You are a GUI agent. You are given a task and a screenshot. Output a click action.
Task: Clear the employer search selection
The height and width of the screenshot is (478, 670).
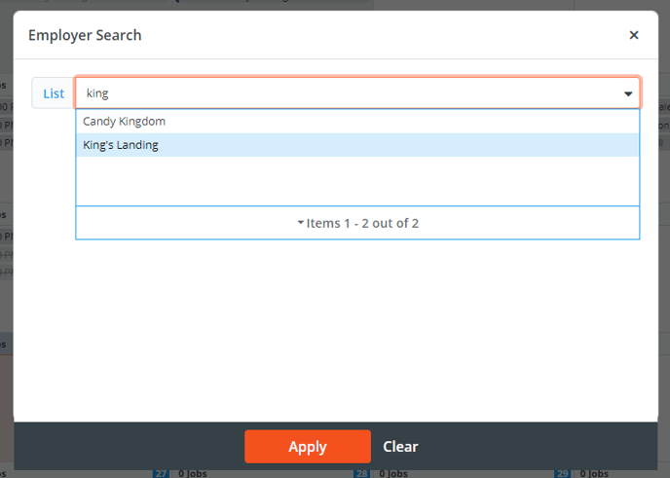[x=400, y=447]
